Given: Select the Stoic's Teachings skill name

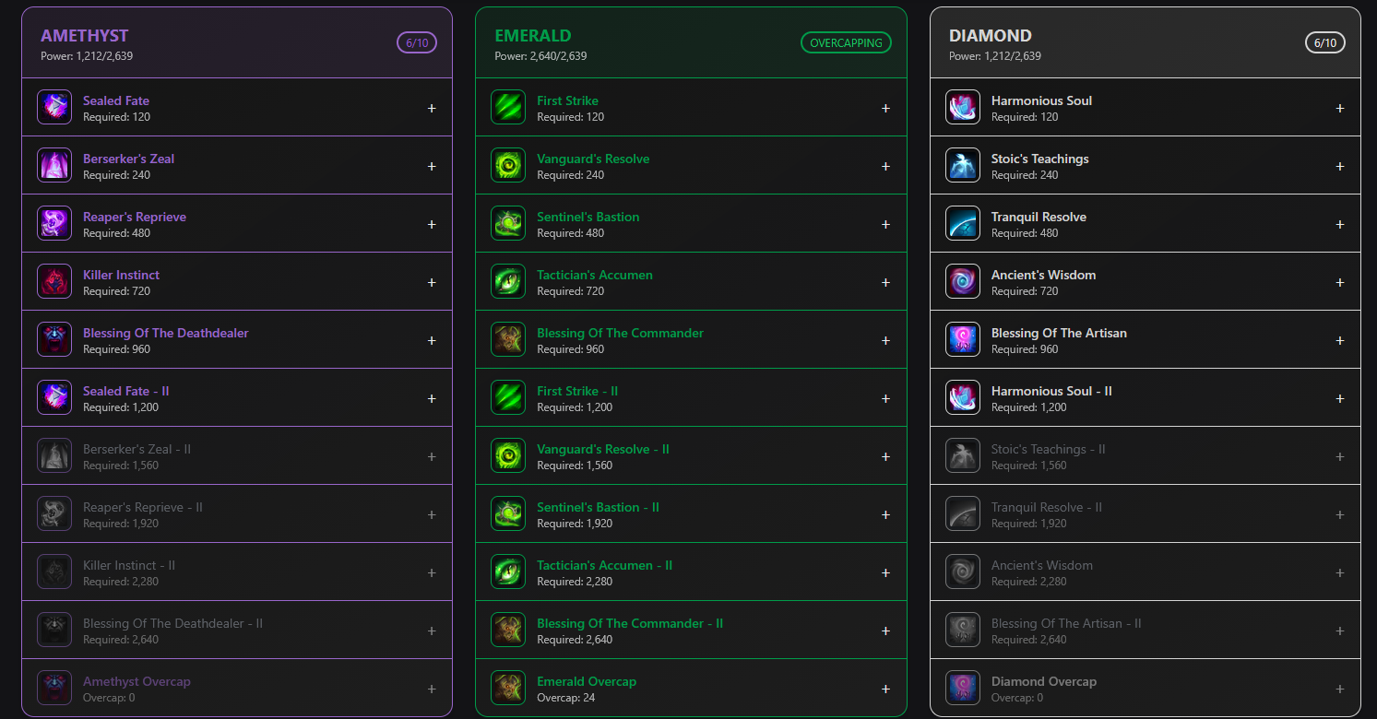Looking at the screenshot, I should 1039,159.
